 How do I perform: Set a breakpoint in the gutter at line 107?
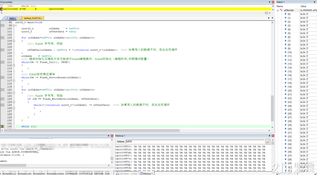coord(2,50)
